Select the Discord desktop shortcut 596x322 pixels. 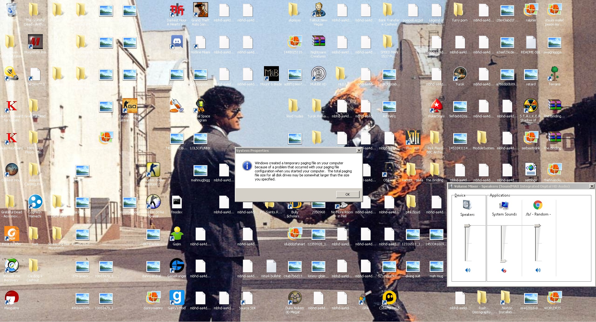pyautogui.click(x=177, y=42)
